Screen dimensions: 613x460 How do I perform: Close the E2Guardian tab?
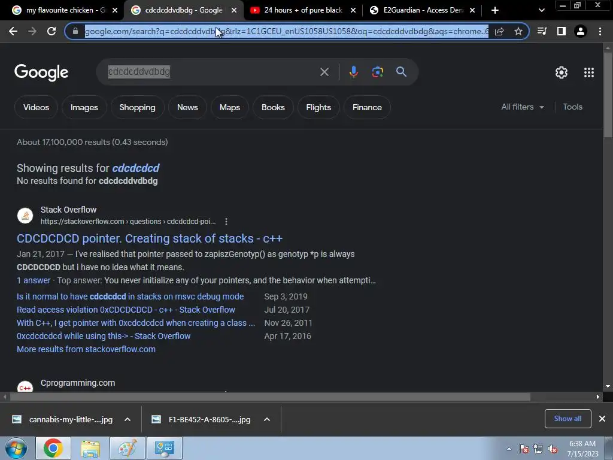tap(472, 10)
